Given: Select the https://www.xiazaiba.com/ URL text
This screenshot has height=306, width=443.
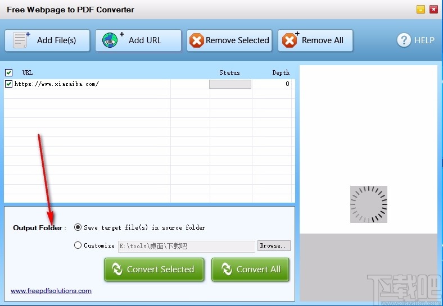Looking at the screenshot, I should (x=57, y=84).
